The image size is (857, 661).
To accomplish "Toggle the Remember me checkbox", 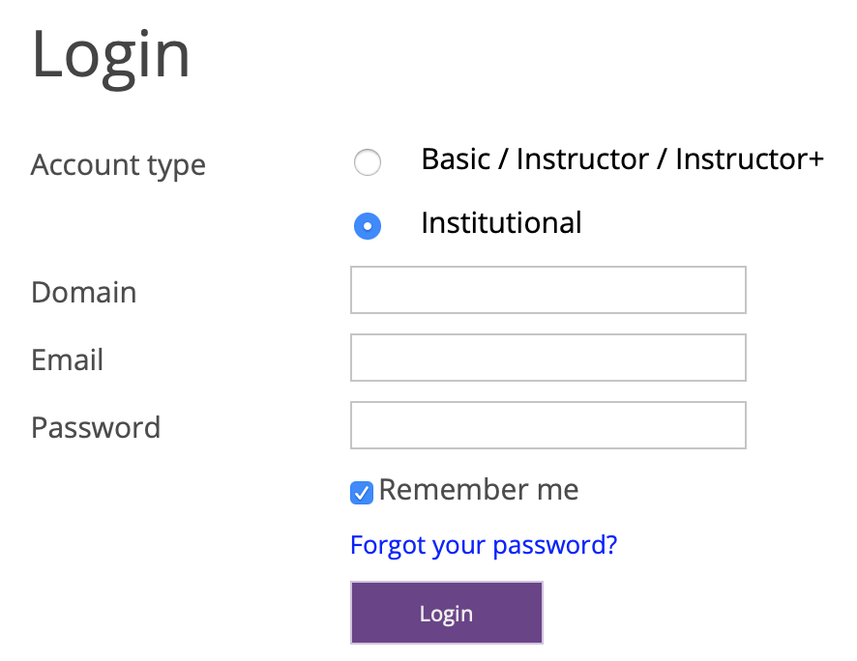I will [361, 494].
